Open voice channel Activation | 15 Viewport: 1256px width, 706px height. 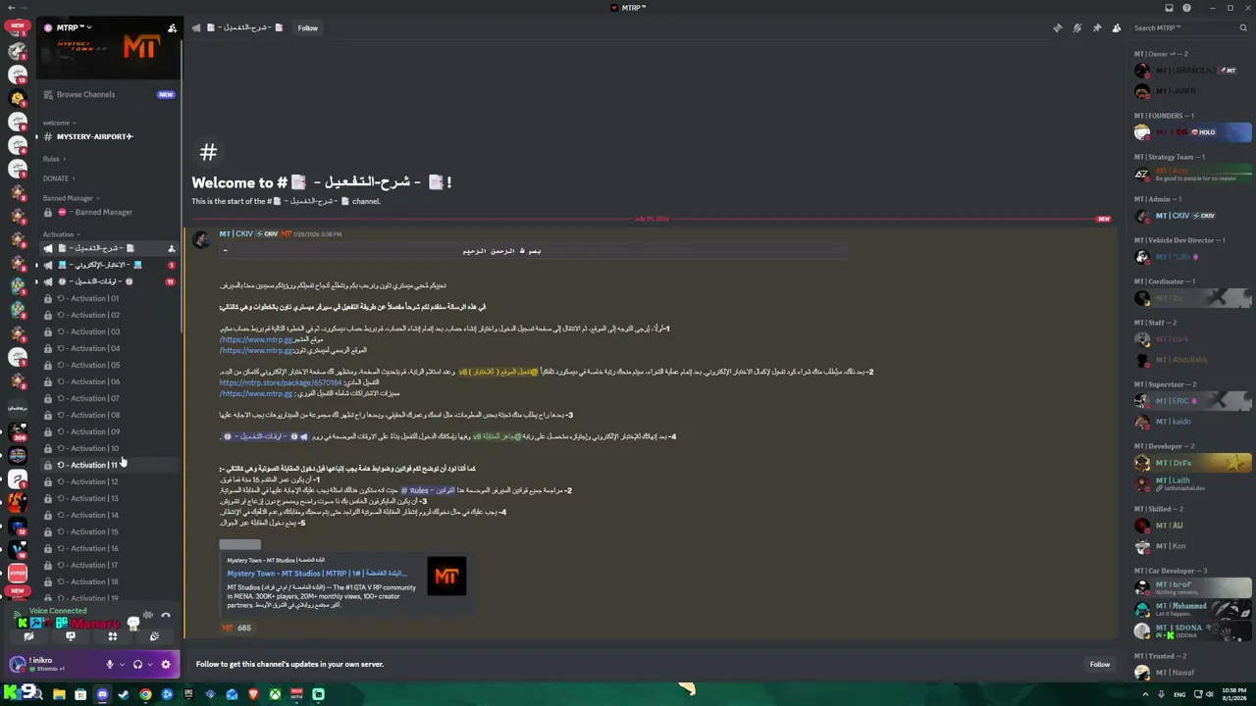[108, 531]
